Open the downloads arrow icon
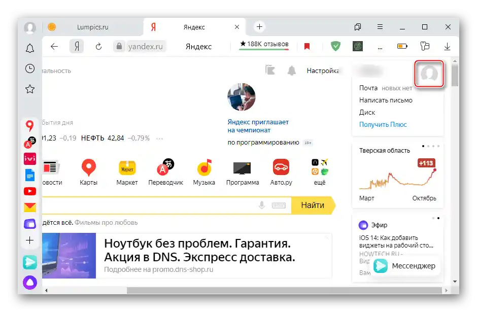Viewport: 477px width, 312px height. (x=447, y=46)
